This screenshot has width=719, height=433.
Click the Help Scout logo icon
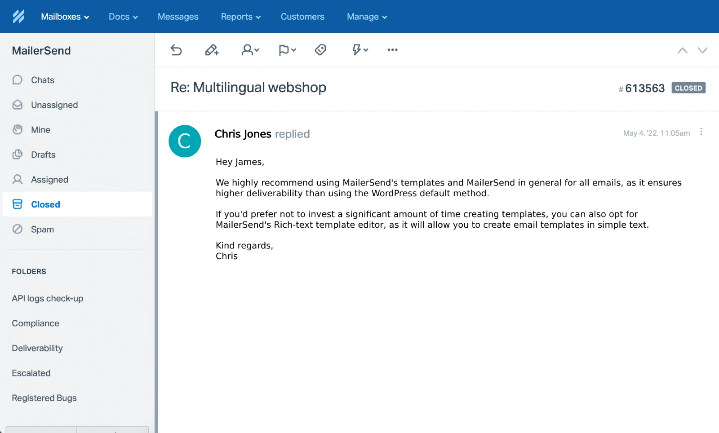point(18,17)
